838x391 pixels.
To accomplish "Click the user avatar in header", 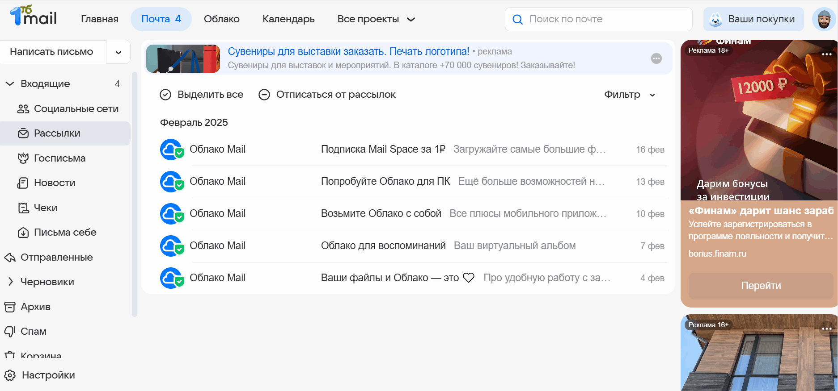I will pyautogui.click(x=824, y=19).
